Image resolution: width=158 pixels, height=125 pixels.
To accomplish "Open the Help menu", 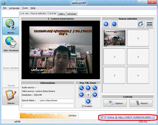I will tap(33, 8).
